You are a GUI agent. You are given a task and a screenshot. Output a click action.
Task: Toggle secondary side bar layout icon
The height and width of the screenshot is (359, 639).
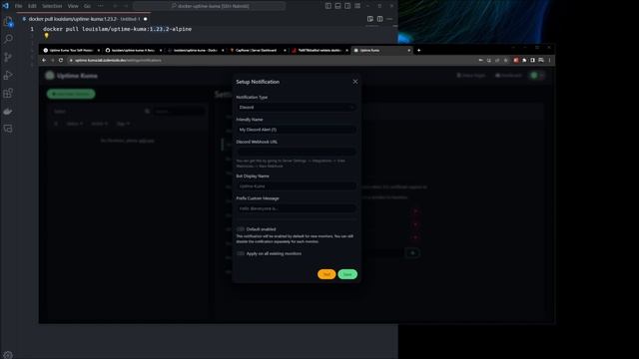(x=347, y=6)
